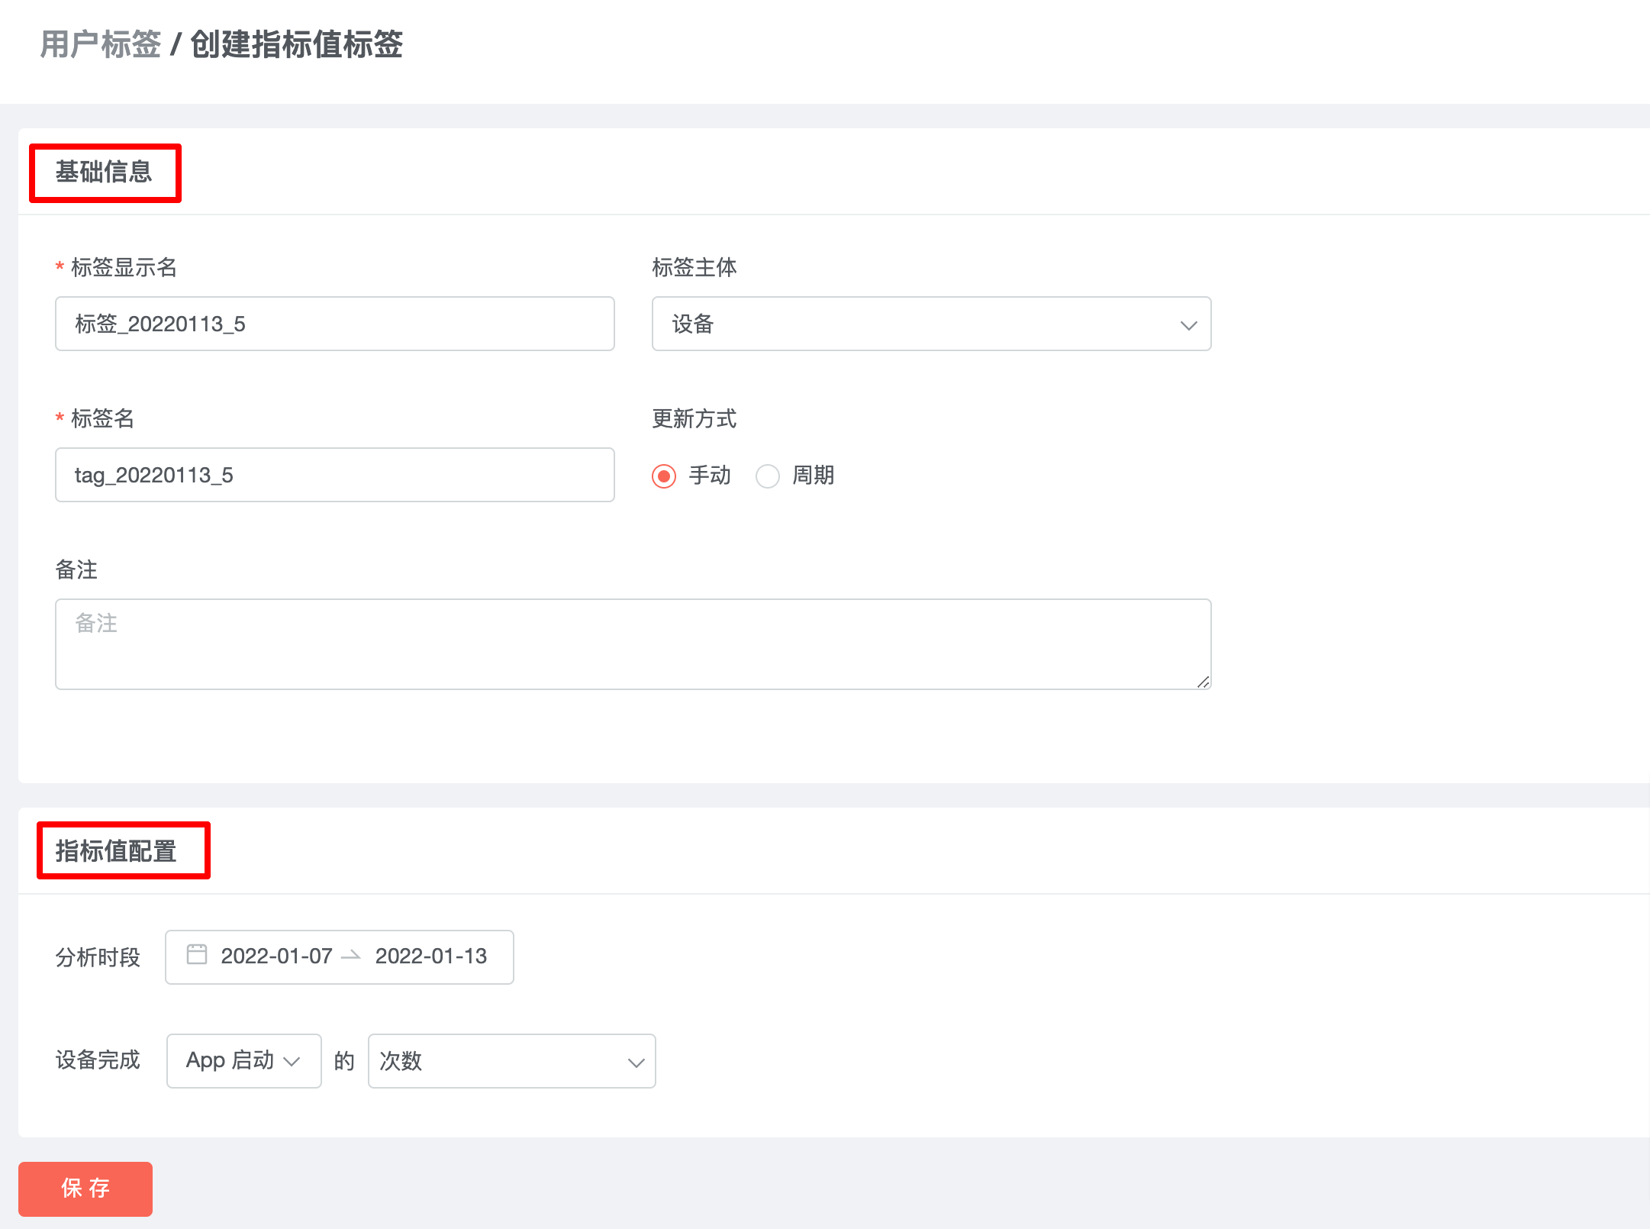Open the 标签主体 dropdown showing 设备
The height and width of the screenshot is (1229, 1650).
pyautogui.click(x=932, y=324)
